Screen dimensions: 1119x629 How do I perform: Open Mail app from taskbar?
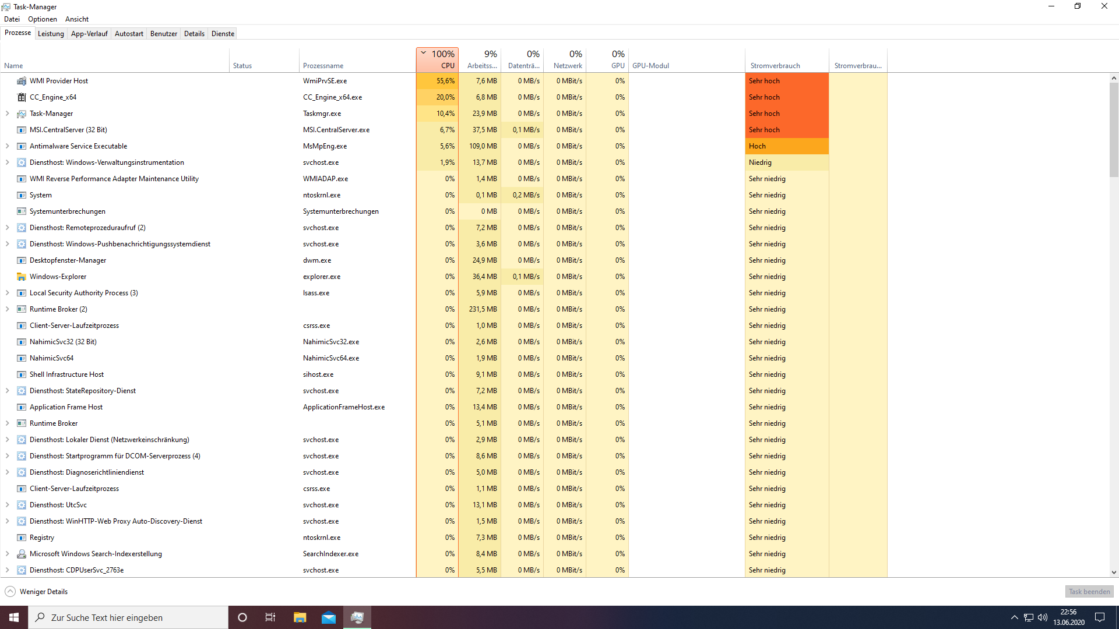point(329,617)
